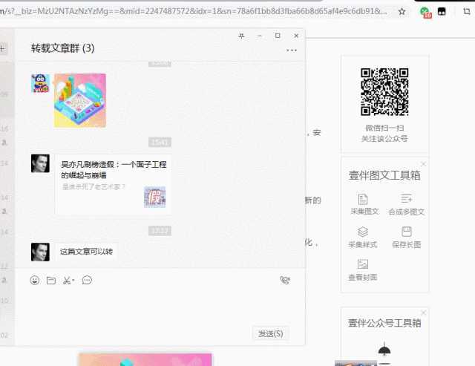
Task: Bookmark this page with the star icon
Action: 402,12
